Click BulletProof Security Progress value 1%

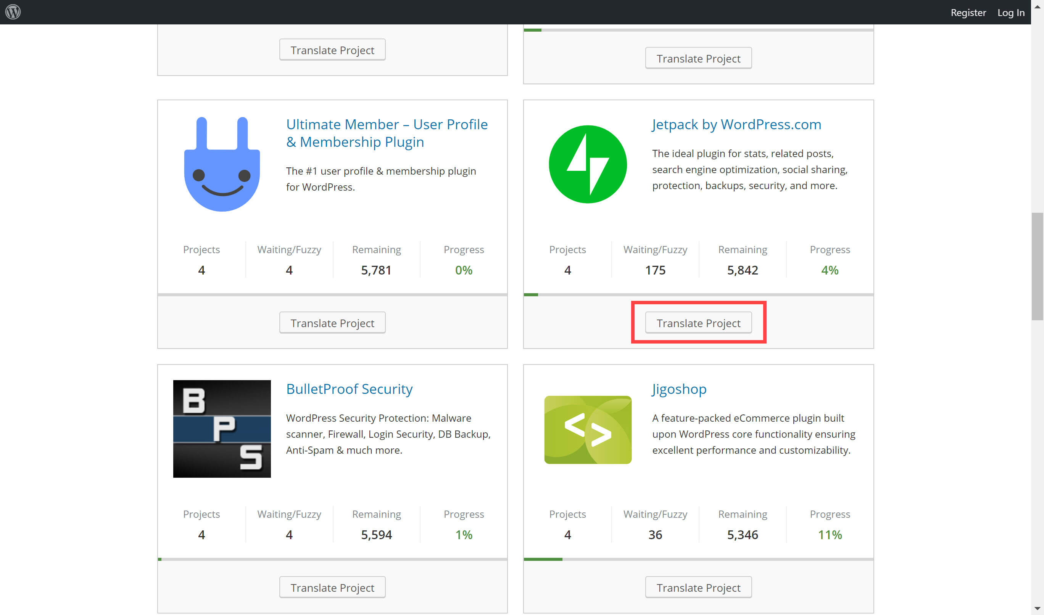click(464, 535)
